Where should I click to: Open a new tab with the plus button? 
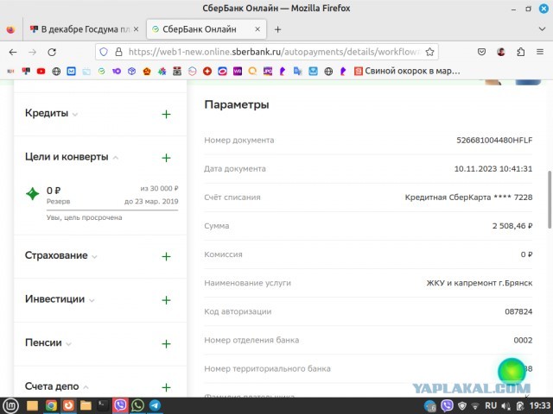click(x=277, y=29)
